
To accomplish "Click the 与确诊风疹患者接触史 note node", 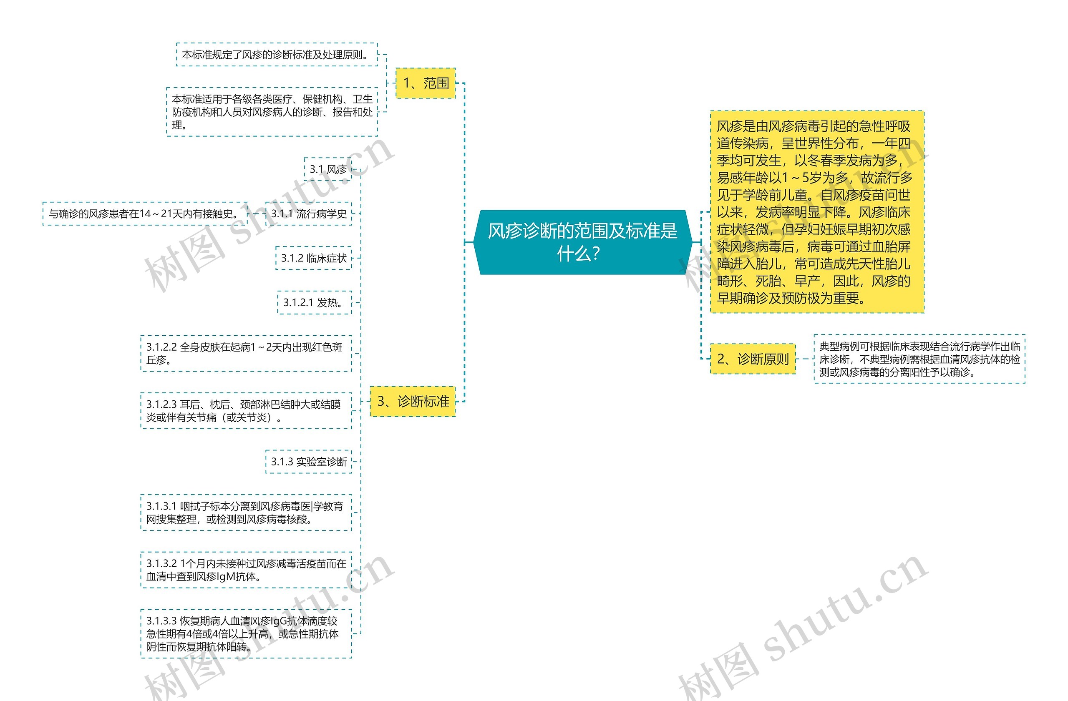I will 144,214.
